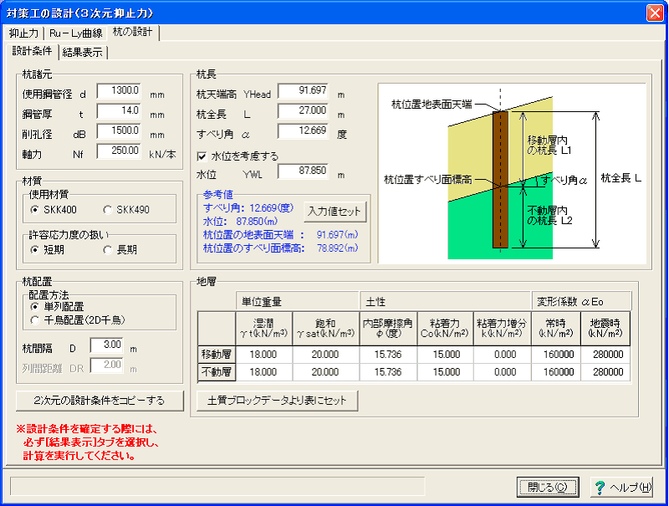Switch to the 結果表示 sub-tab
669x506 pixels.
click(x=82, y=53)
